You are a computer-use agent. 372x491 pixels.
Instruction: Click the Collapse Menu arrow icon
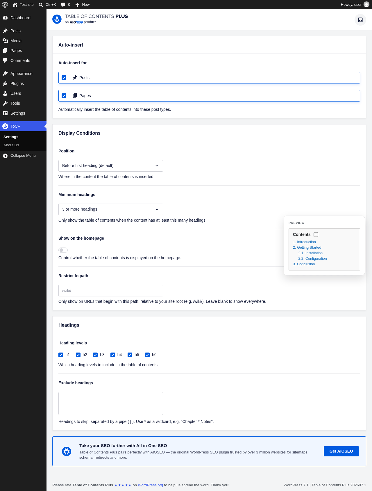tap(5, 156)
